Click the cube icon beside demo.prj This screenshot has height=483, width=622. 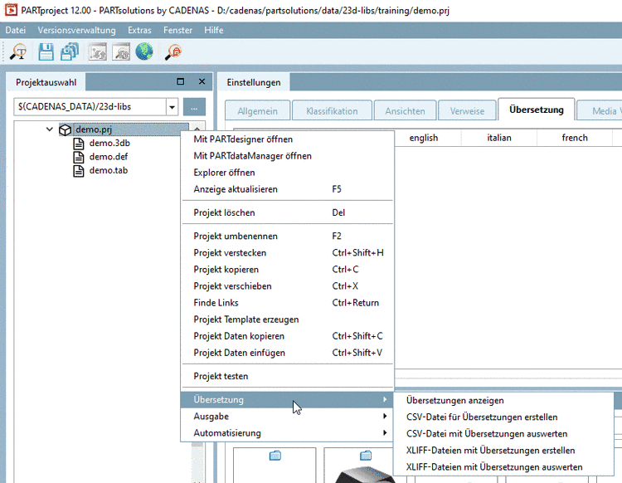click(65, 129)
